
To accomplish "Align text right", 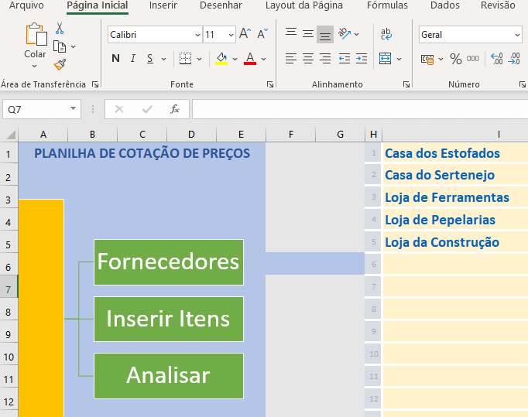I will point(325,59).
